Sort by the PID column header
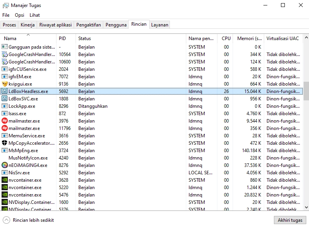The height and width of the screenshot is (228, 309). coord(66,39)
